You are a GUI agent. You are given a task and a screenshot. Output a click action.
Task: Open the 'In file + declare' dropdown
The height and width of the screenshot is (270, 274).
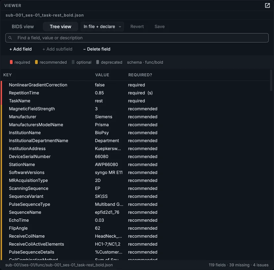tap(102, 27)
